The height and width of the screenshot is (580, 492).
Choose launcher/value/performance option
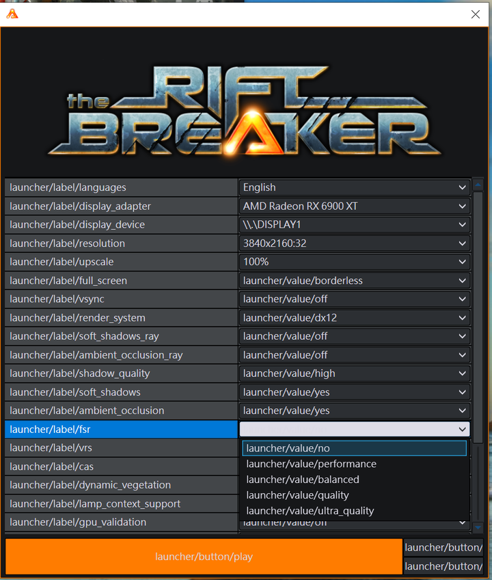354,464
